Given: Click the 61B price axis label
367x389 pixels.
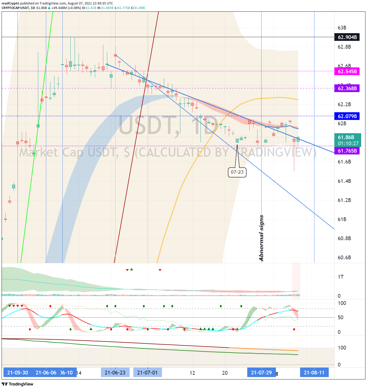Looking at the screenshot, I should pyautogui.click(x=342, y=219).
